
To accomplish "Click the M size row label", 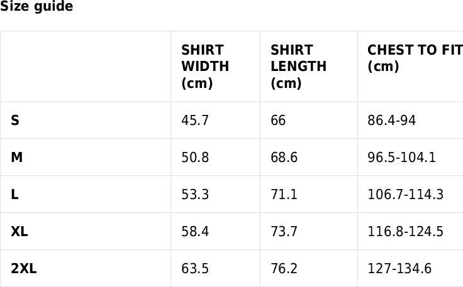I will coord(17,157).
